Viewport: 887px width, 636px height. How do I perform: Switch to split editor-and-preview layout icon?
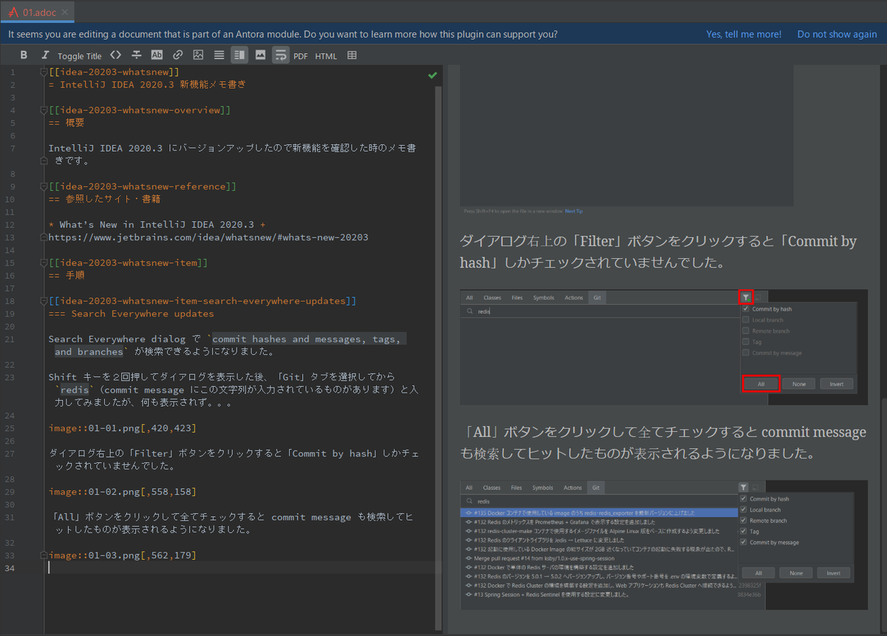[239, 55]
